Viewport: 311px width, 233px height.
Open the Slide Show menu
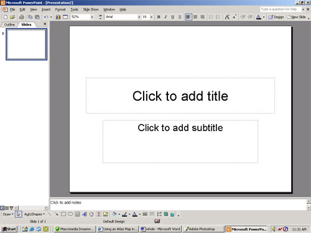[x=91, y=9]
